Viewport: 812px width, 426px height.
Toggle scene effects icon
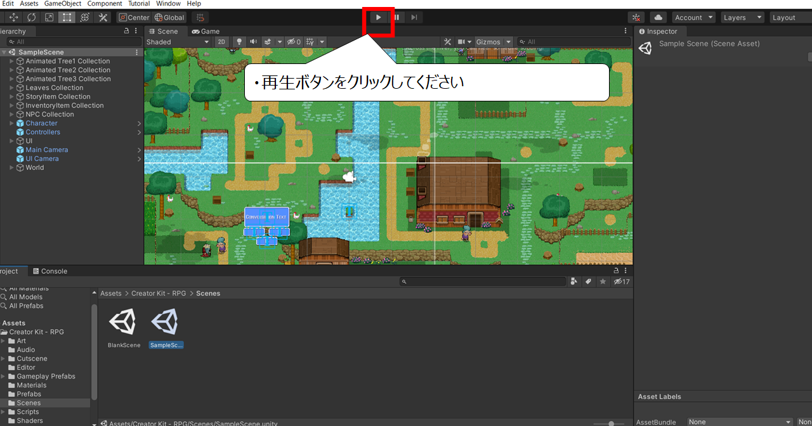pyautogui.click(x=268, y=42)
